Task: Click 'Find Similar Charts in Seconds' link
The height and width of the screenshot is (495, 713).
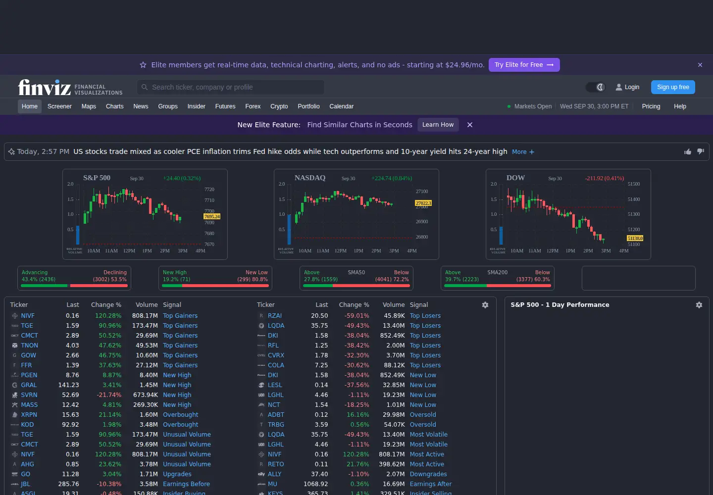Action: (359, 125)
